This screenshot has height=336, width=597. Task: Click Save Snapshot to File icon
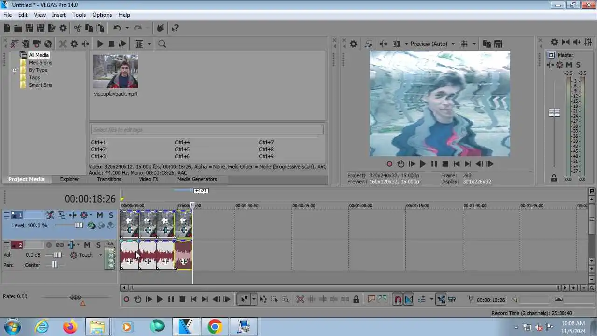[x=498, y=44]
